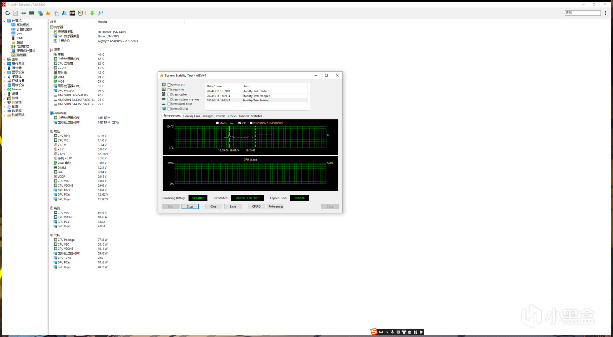Select IPMI in the tree

20,38
